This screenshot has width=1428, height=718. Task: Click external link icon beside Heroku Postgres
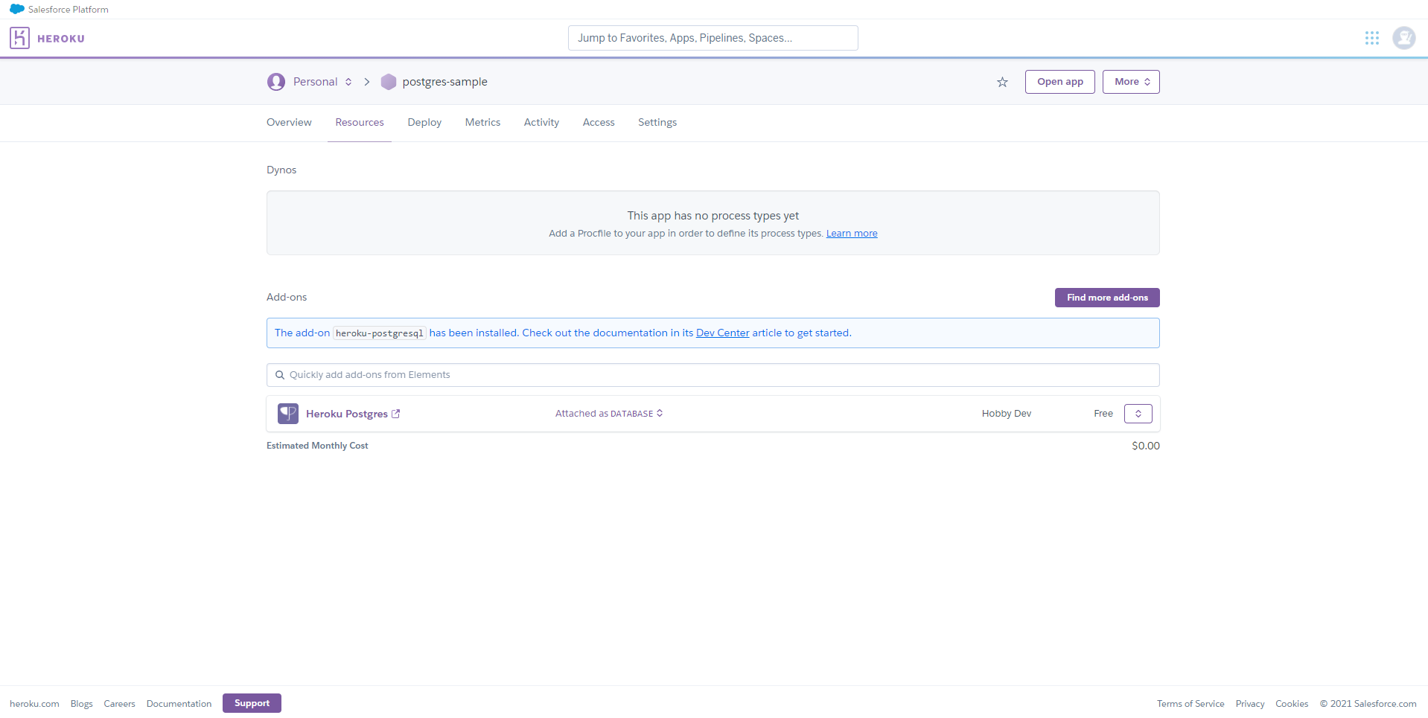pyautogui.click(x=396, y=414)
